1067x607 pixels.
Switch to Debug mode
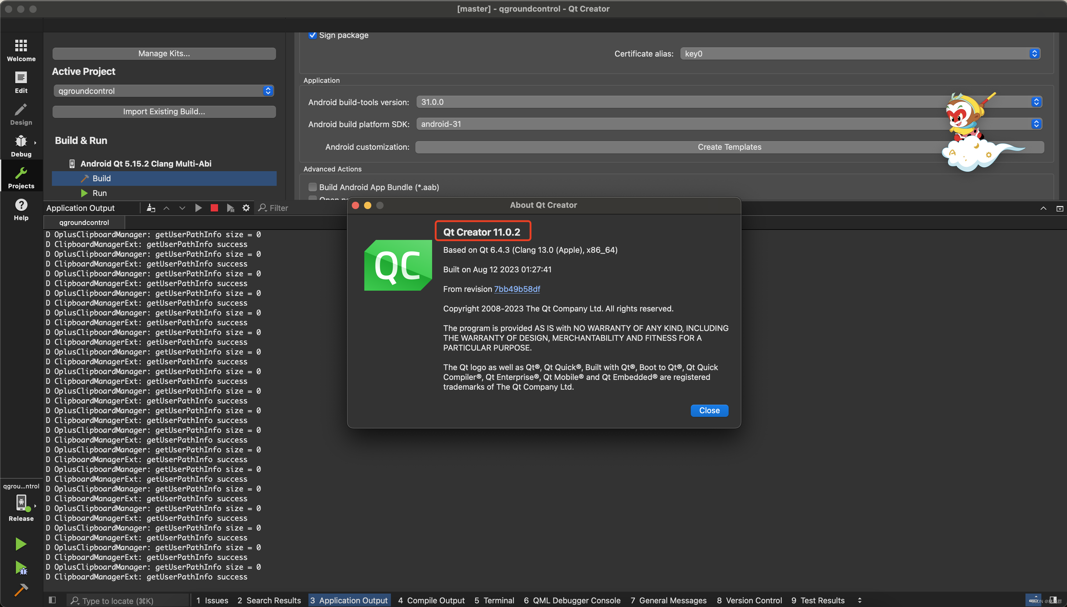click(x=21, y=146)
